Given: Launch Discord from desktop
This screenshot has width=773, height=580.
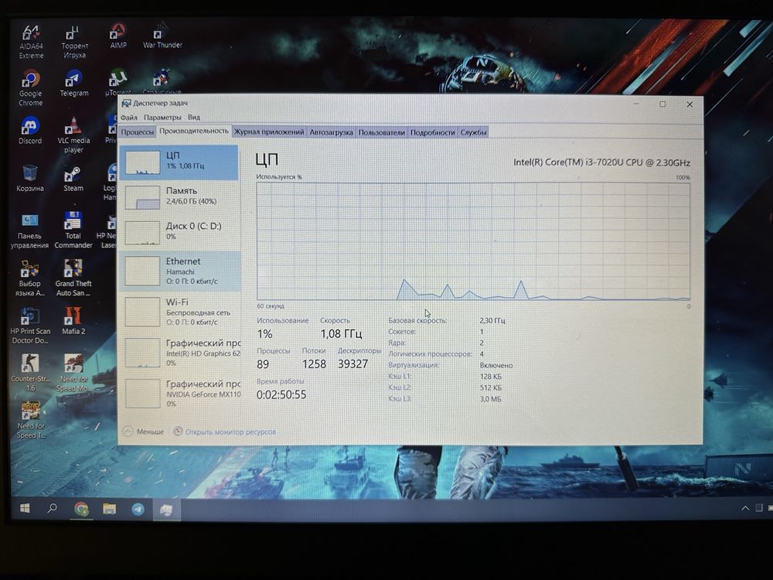Looking at the screenshot, I should pyautogui.click(x=30, y=131).
